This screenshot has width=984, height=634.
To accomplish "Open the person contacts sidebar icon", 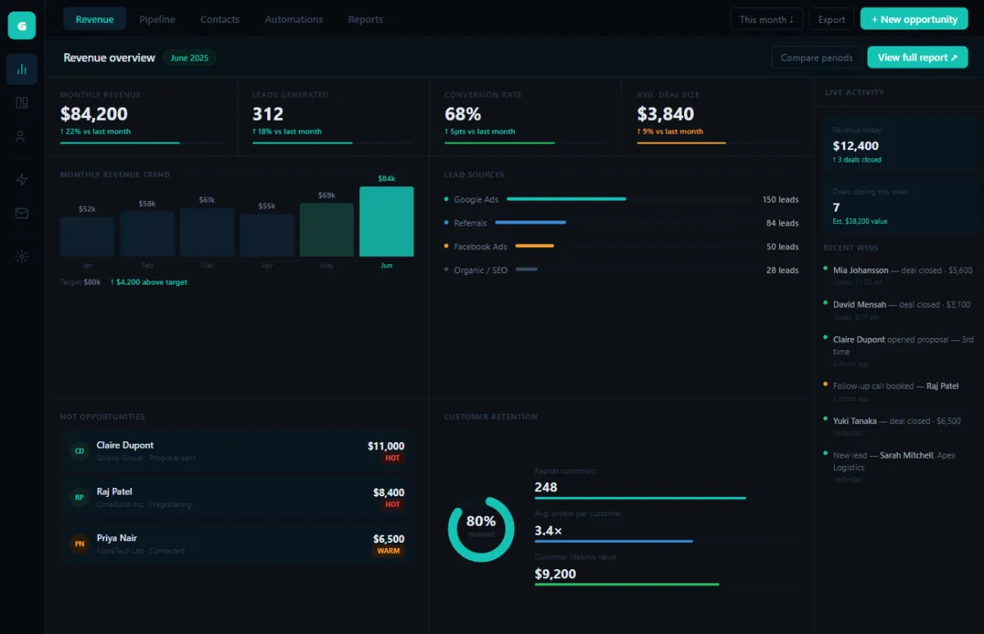I will click(x=22, y=137).
